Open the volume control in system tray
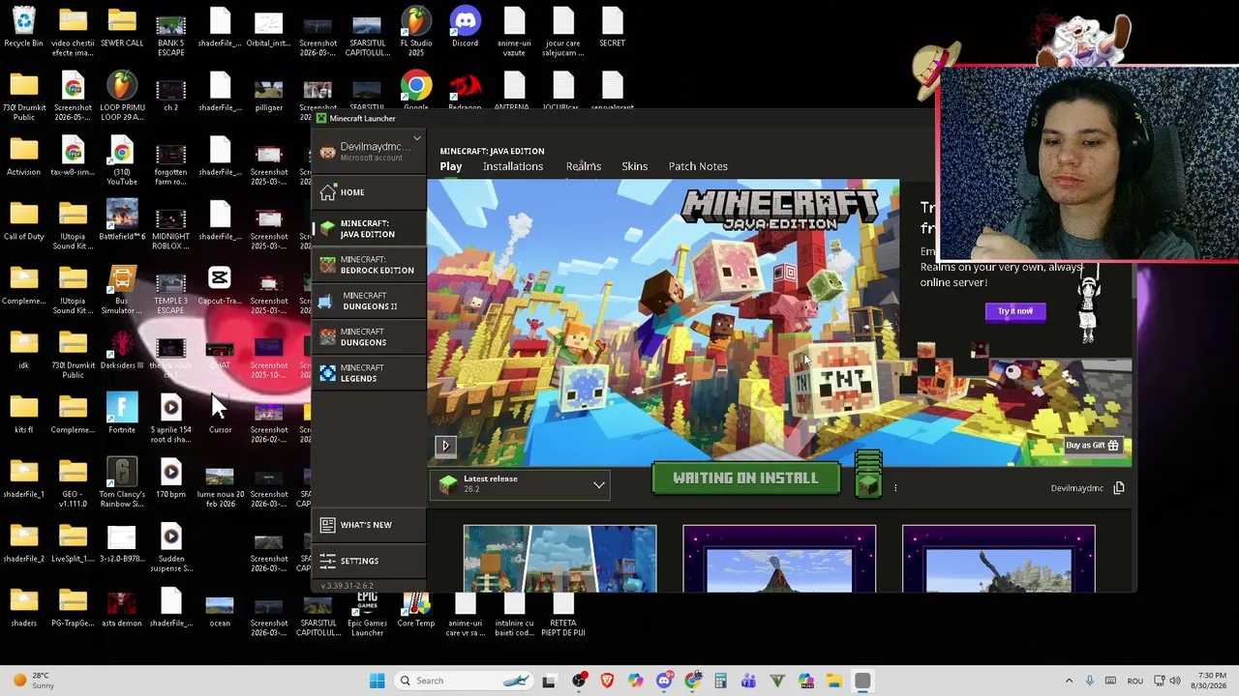 click(x=1173, y=681)
